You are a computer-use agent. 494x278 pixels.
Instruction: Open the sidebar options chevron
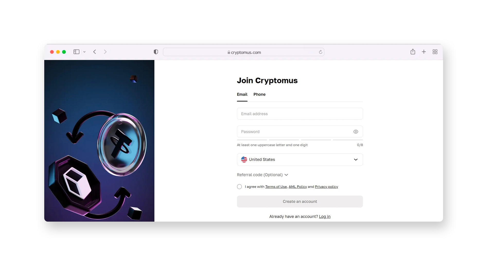(x=84, y=52)
